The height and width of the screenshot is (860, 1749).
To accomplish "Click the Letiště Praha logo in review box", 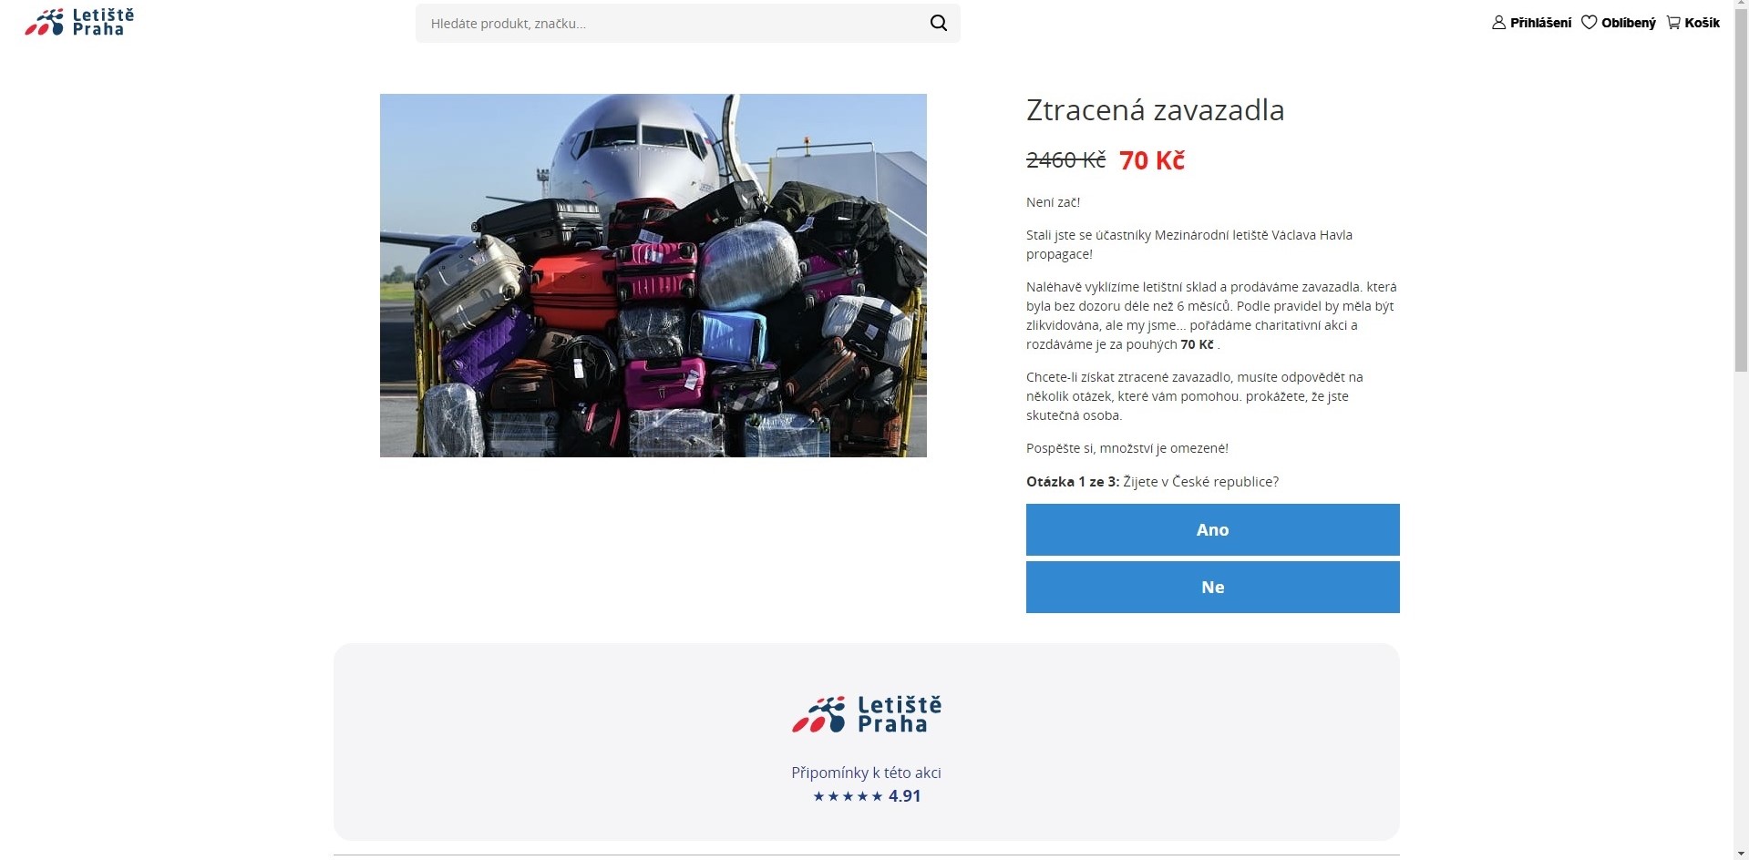I will [866, 714].
